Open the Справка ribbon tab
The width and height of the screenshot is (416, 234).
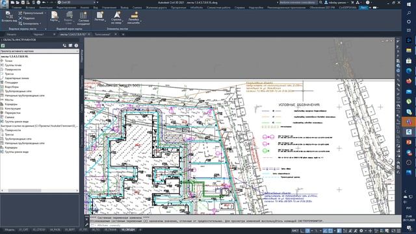point(239,8)
